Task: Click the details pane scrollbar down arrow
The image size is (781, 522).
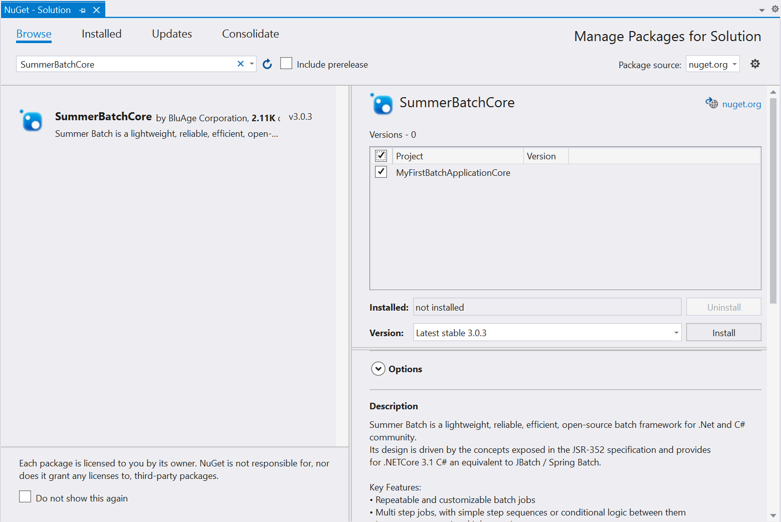Action: (773, 515)
